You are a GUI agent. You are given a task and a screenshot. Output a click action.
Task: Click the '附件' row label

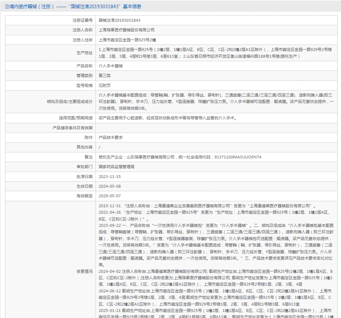(88, 137)
